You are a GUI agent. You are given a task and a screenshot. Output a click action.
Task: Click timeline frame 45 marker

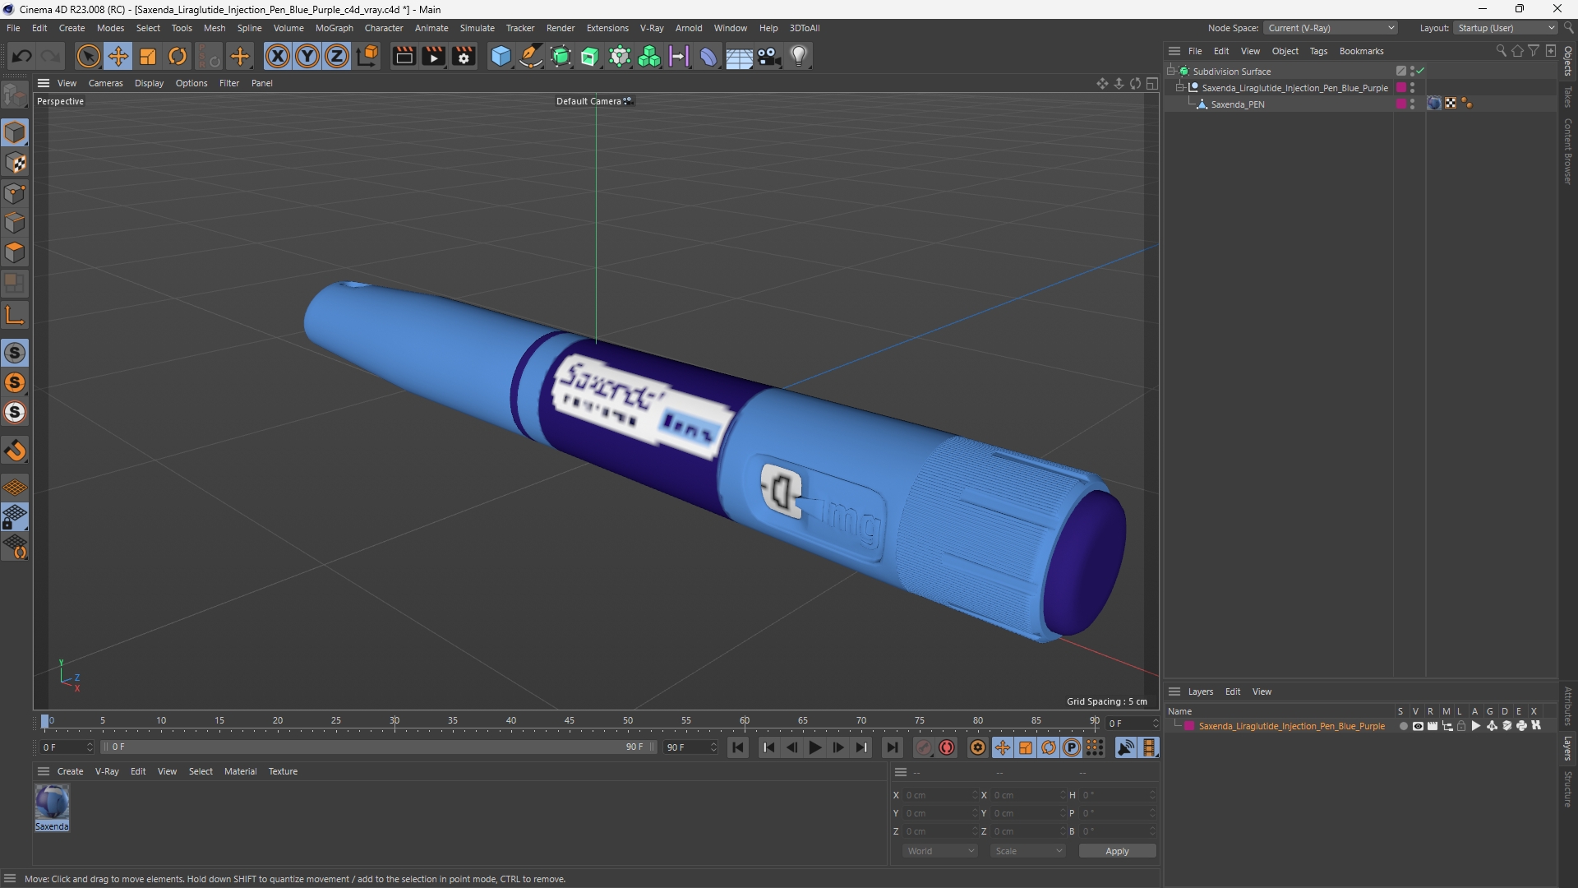pos(569,721)
